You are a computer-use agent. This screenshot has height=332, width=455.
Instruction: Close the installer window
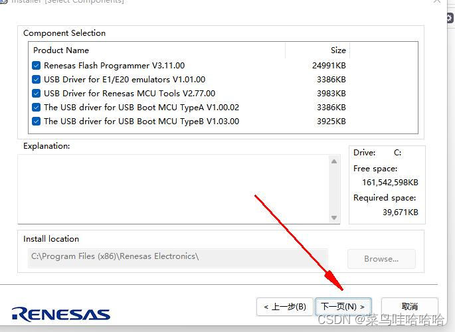(x=437, y=1)
